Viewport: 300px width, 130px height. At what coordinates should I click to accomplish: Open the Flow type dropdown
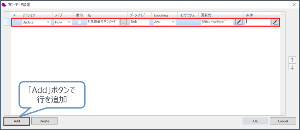point(69,22)
